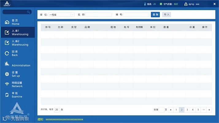The height and width of the screenshot is (123, 219).
Task: Click the 库位 column header in table
Action: pyautogui.click(x=153, y=27)
